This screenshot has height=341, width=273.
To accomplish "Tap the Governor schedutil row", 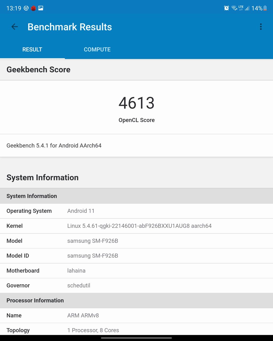I will pyautogui.click(x=136, y=286).
